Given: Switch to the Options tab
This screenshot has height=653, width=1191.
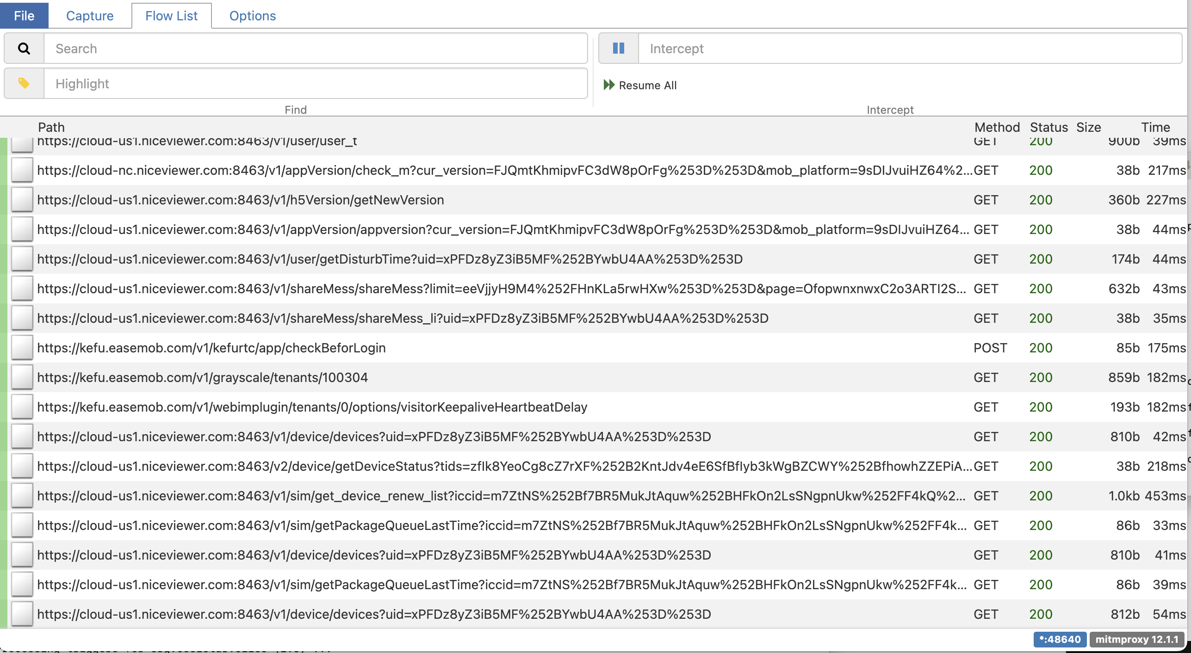Looking at the screenshot, I should pyautogui.click(x=253, y=16).
